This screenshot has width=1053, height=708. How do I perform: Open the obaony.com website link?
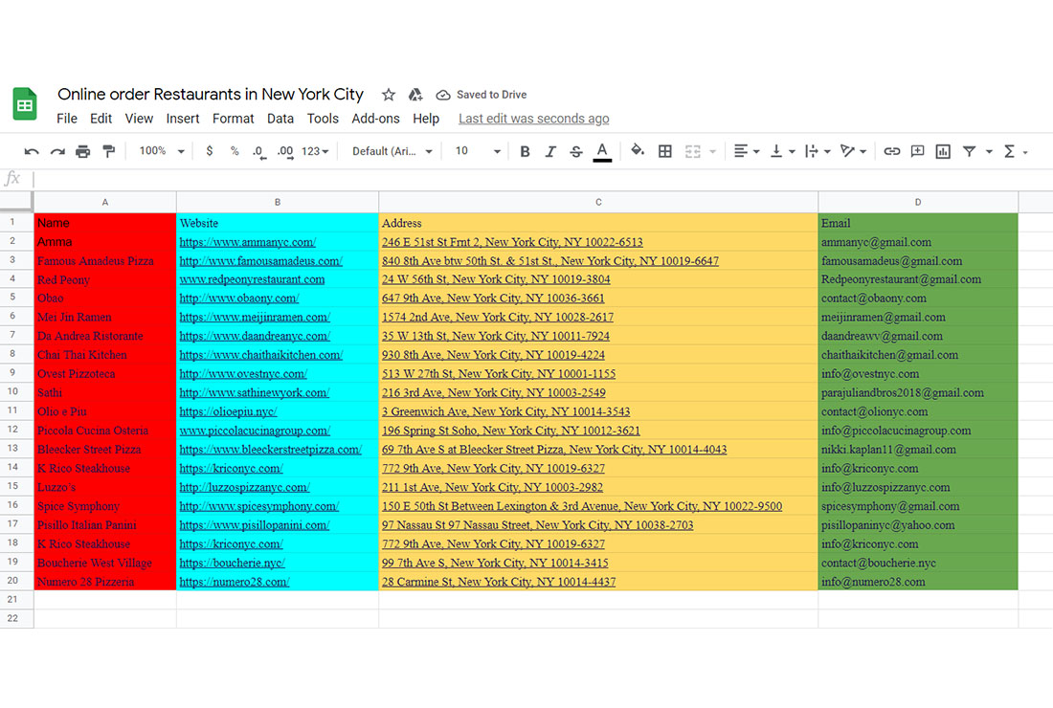click(239, 299)
